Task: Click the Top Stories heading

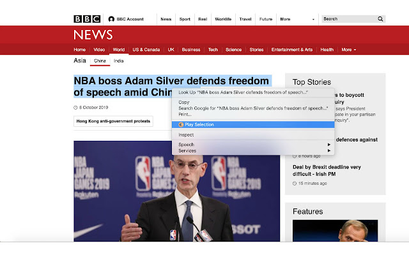Action: click(312, 82)
